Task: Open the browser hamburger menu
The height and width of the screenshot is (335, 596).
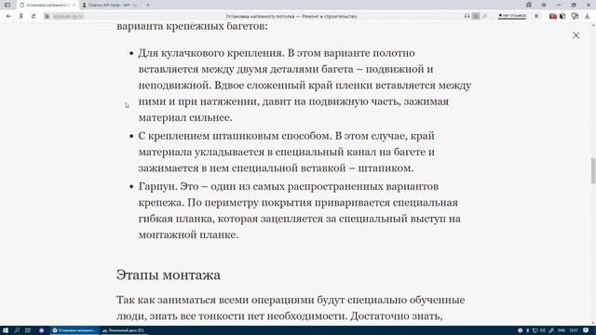Action: click(544, 5)
